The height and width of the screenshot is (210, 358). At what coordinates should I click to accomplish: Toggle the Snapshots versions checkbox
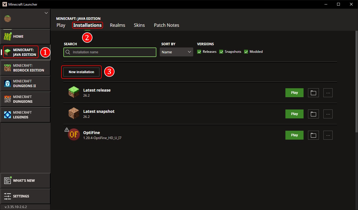(221, 52)
